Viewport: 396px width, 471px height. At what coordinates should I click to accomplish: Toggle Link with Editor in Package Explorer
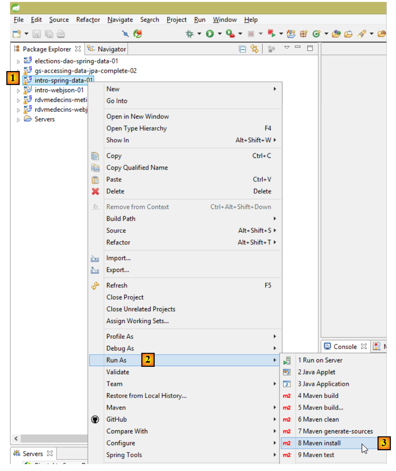click(254, 49)
